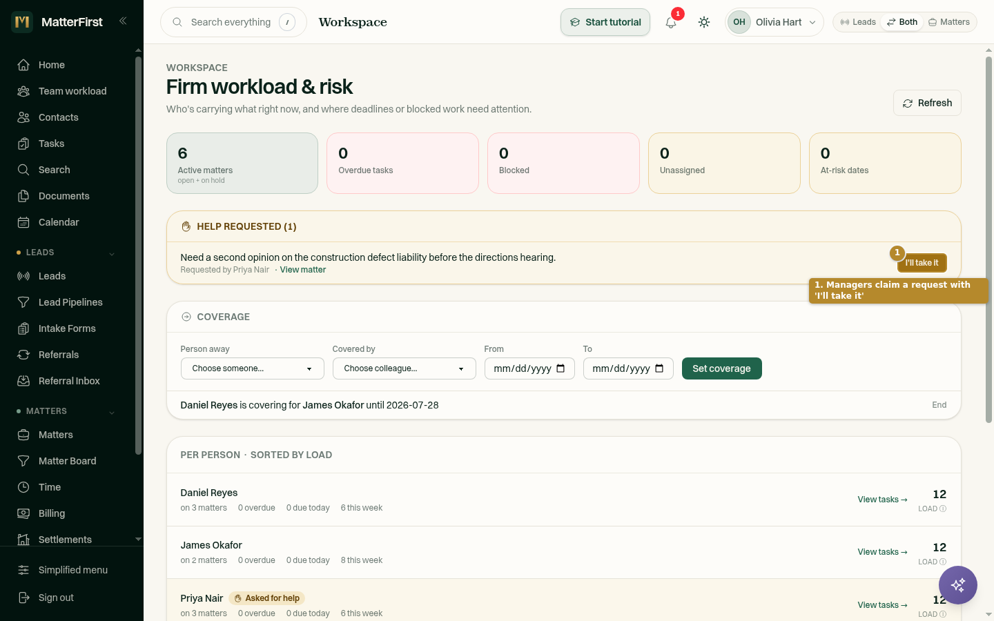The height and width of the screenshot is (621, 994).
Task: Click Daniel Reyes name in list
Action: click(x=209, y=493)
